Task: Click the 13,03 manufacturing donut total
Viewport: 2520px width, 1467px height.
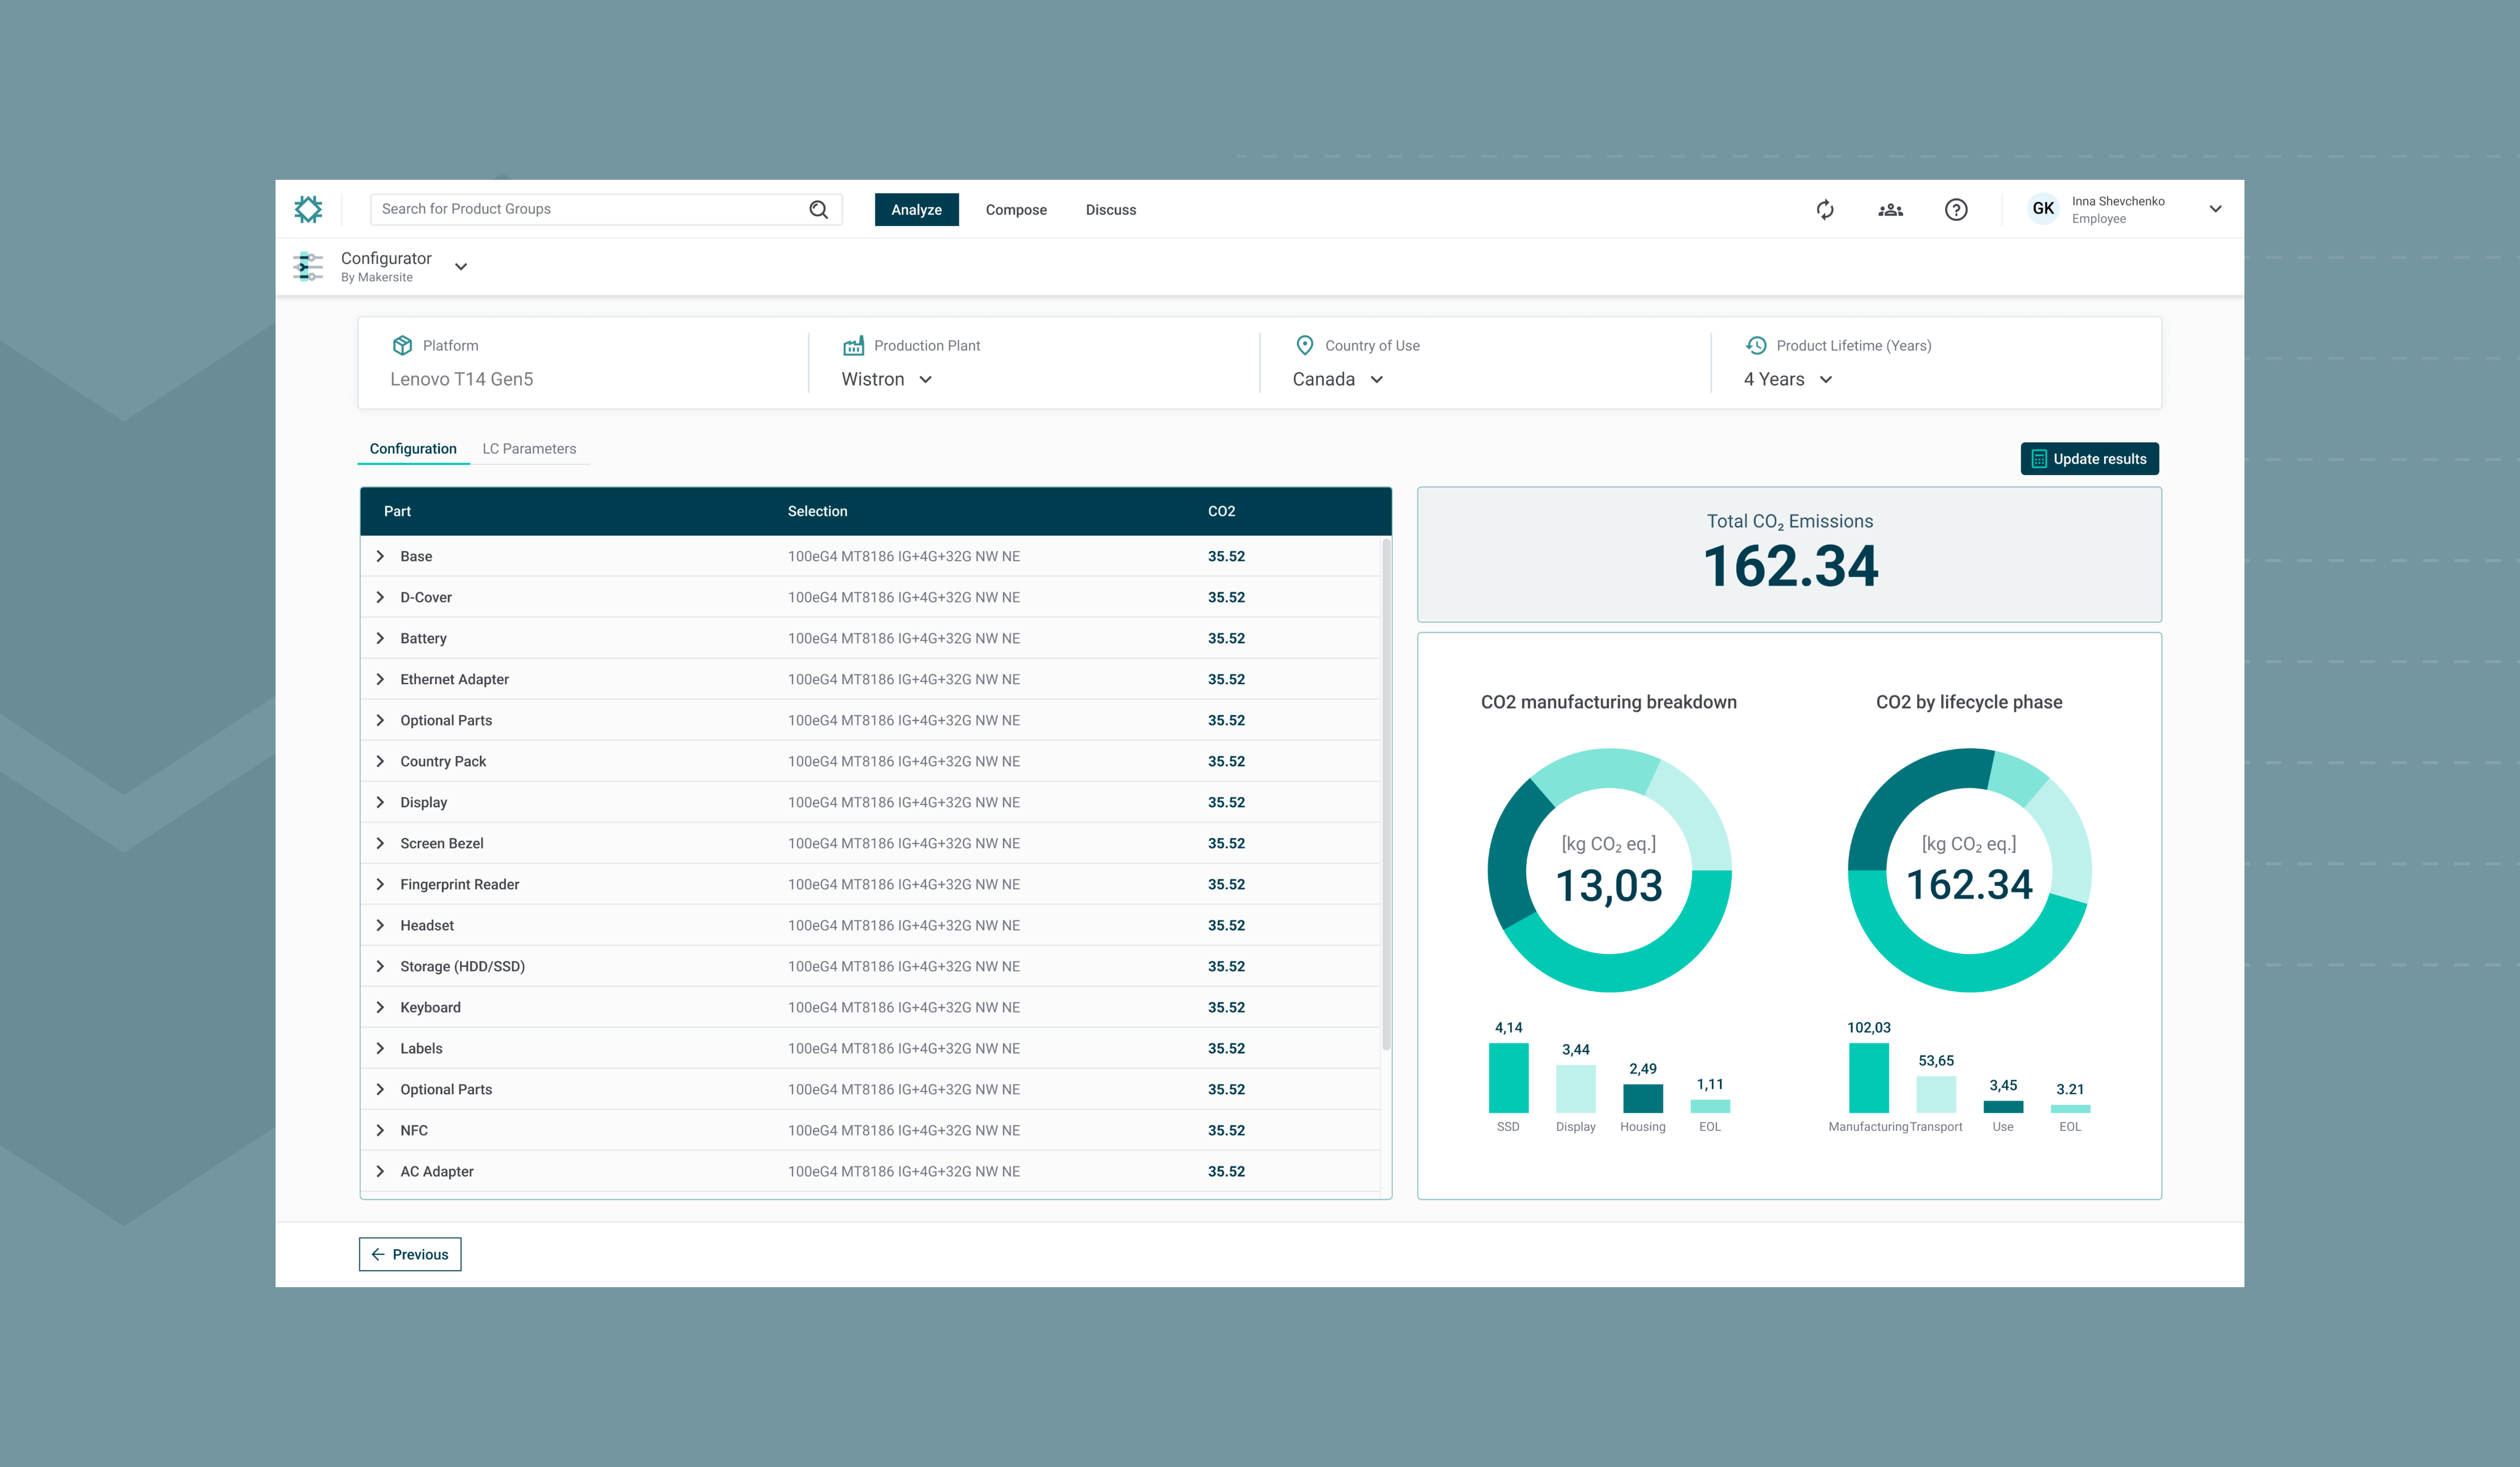Action: click(1608, 886)
